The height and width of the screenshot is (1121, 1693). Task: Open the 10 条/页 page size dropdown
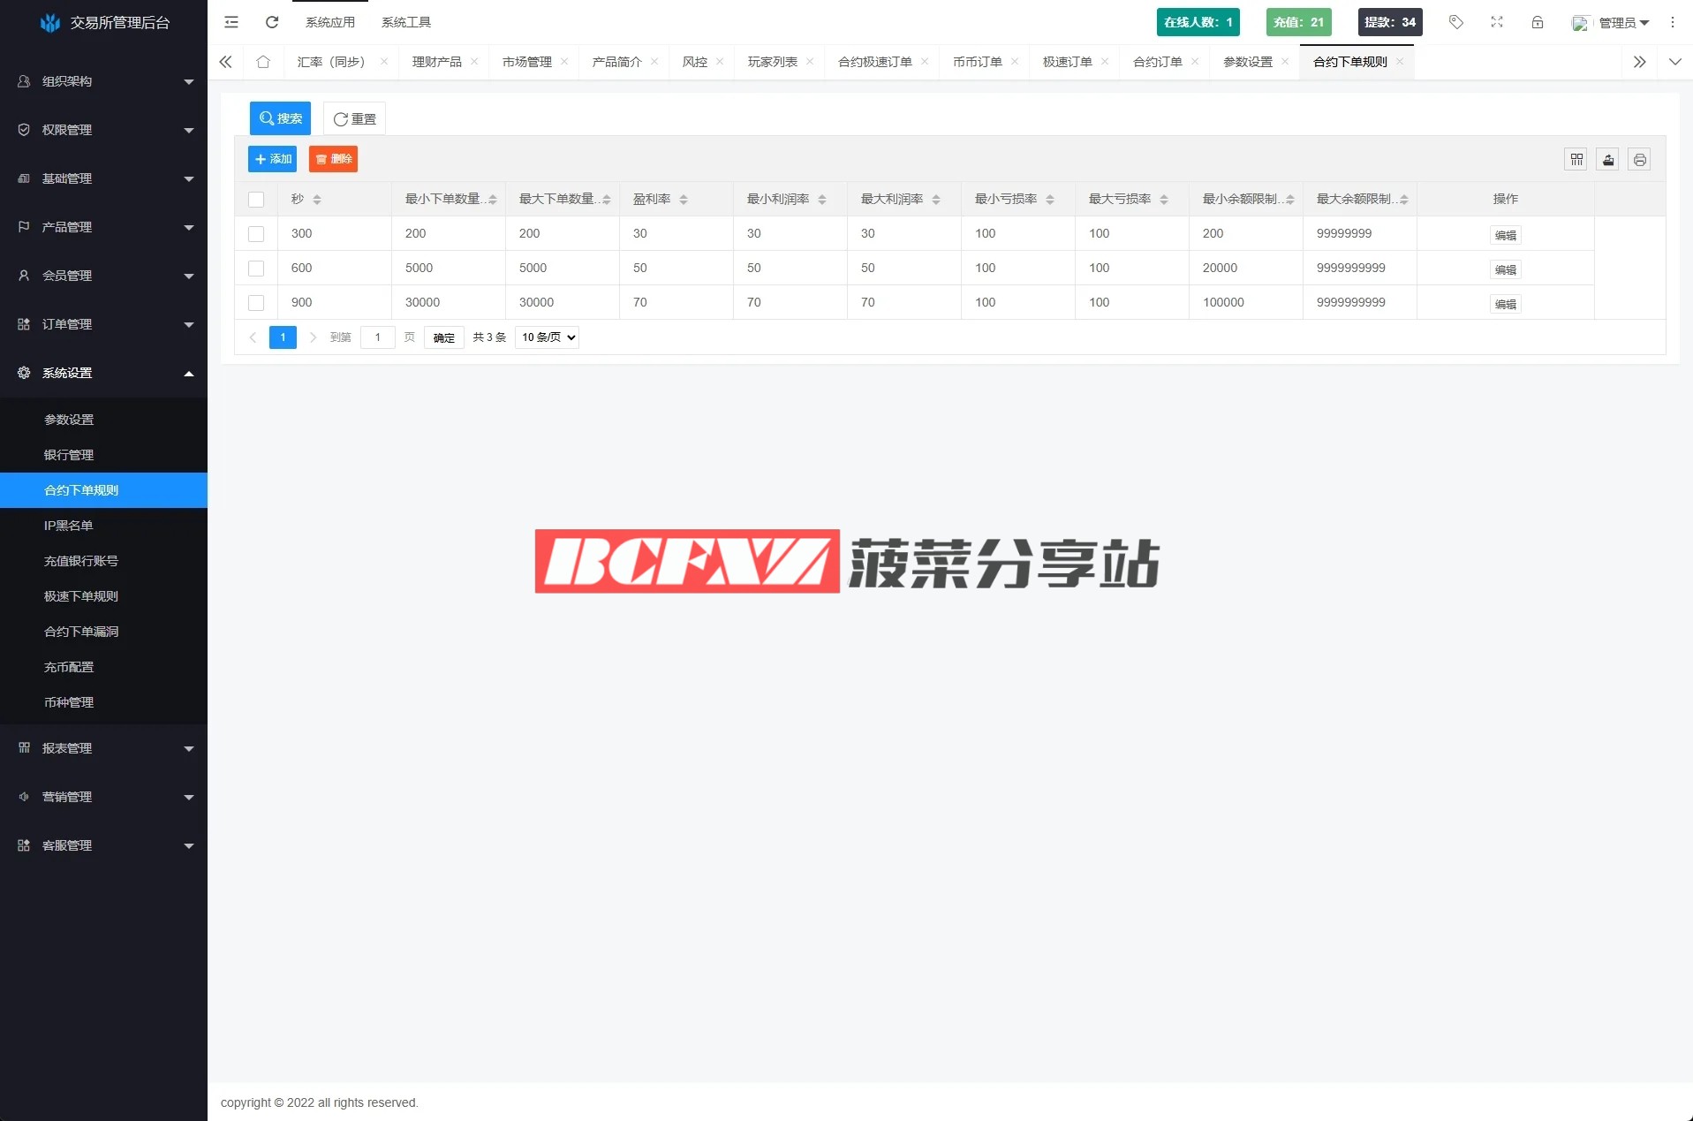point(547,337)
